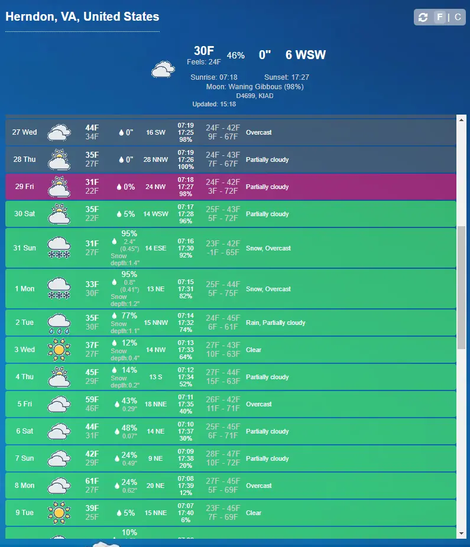Expand the 30 Sat forecast row

click(x=231, y=214)
